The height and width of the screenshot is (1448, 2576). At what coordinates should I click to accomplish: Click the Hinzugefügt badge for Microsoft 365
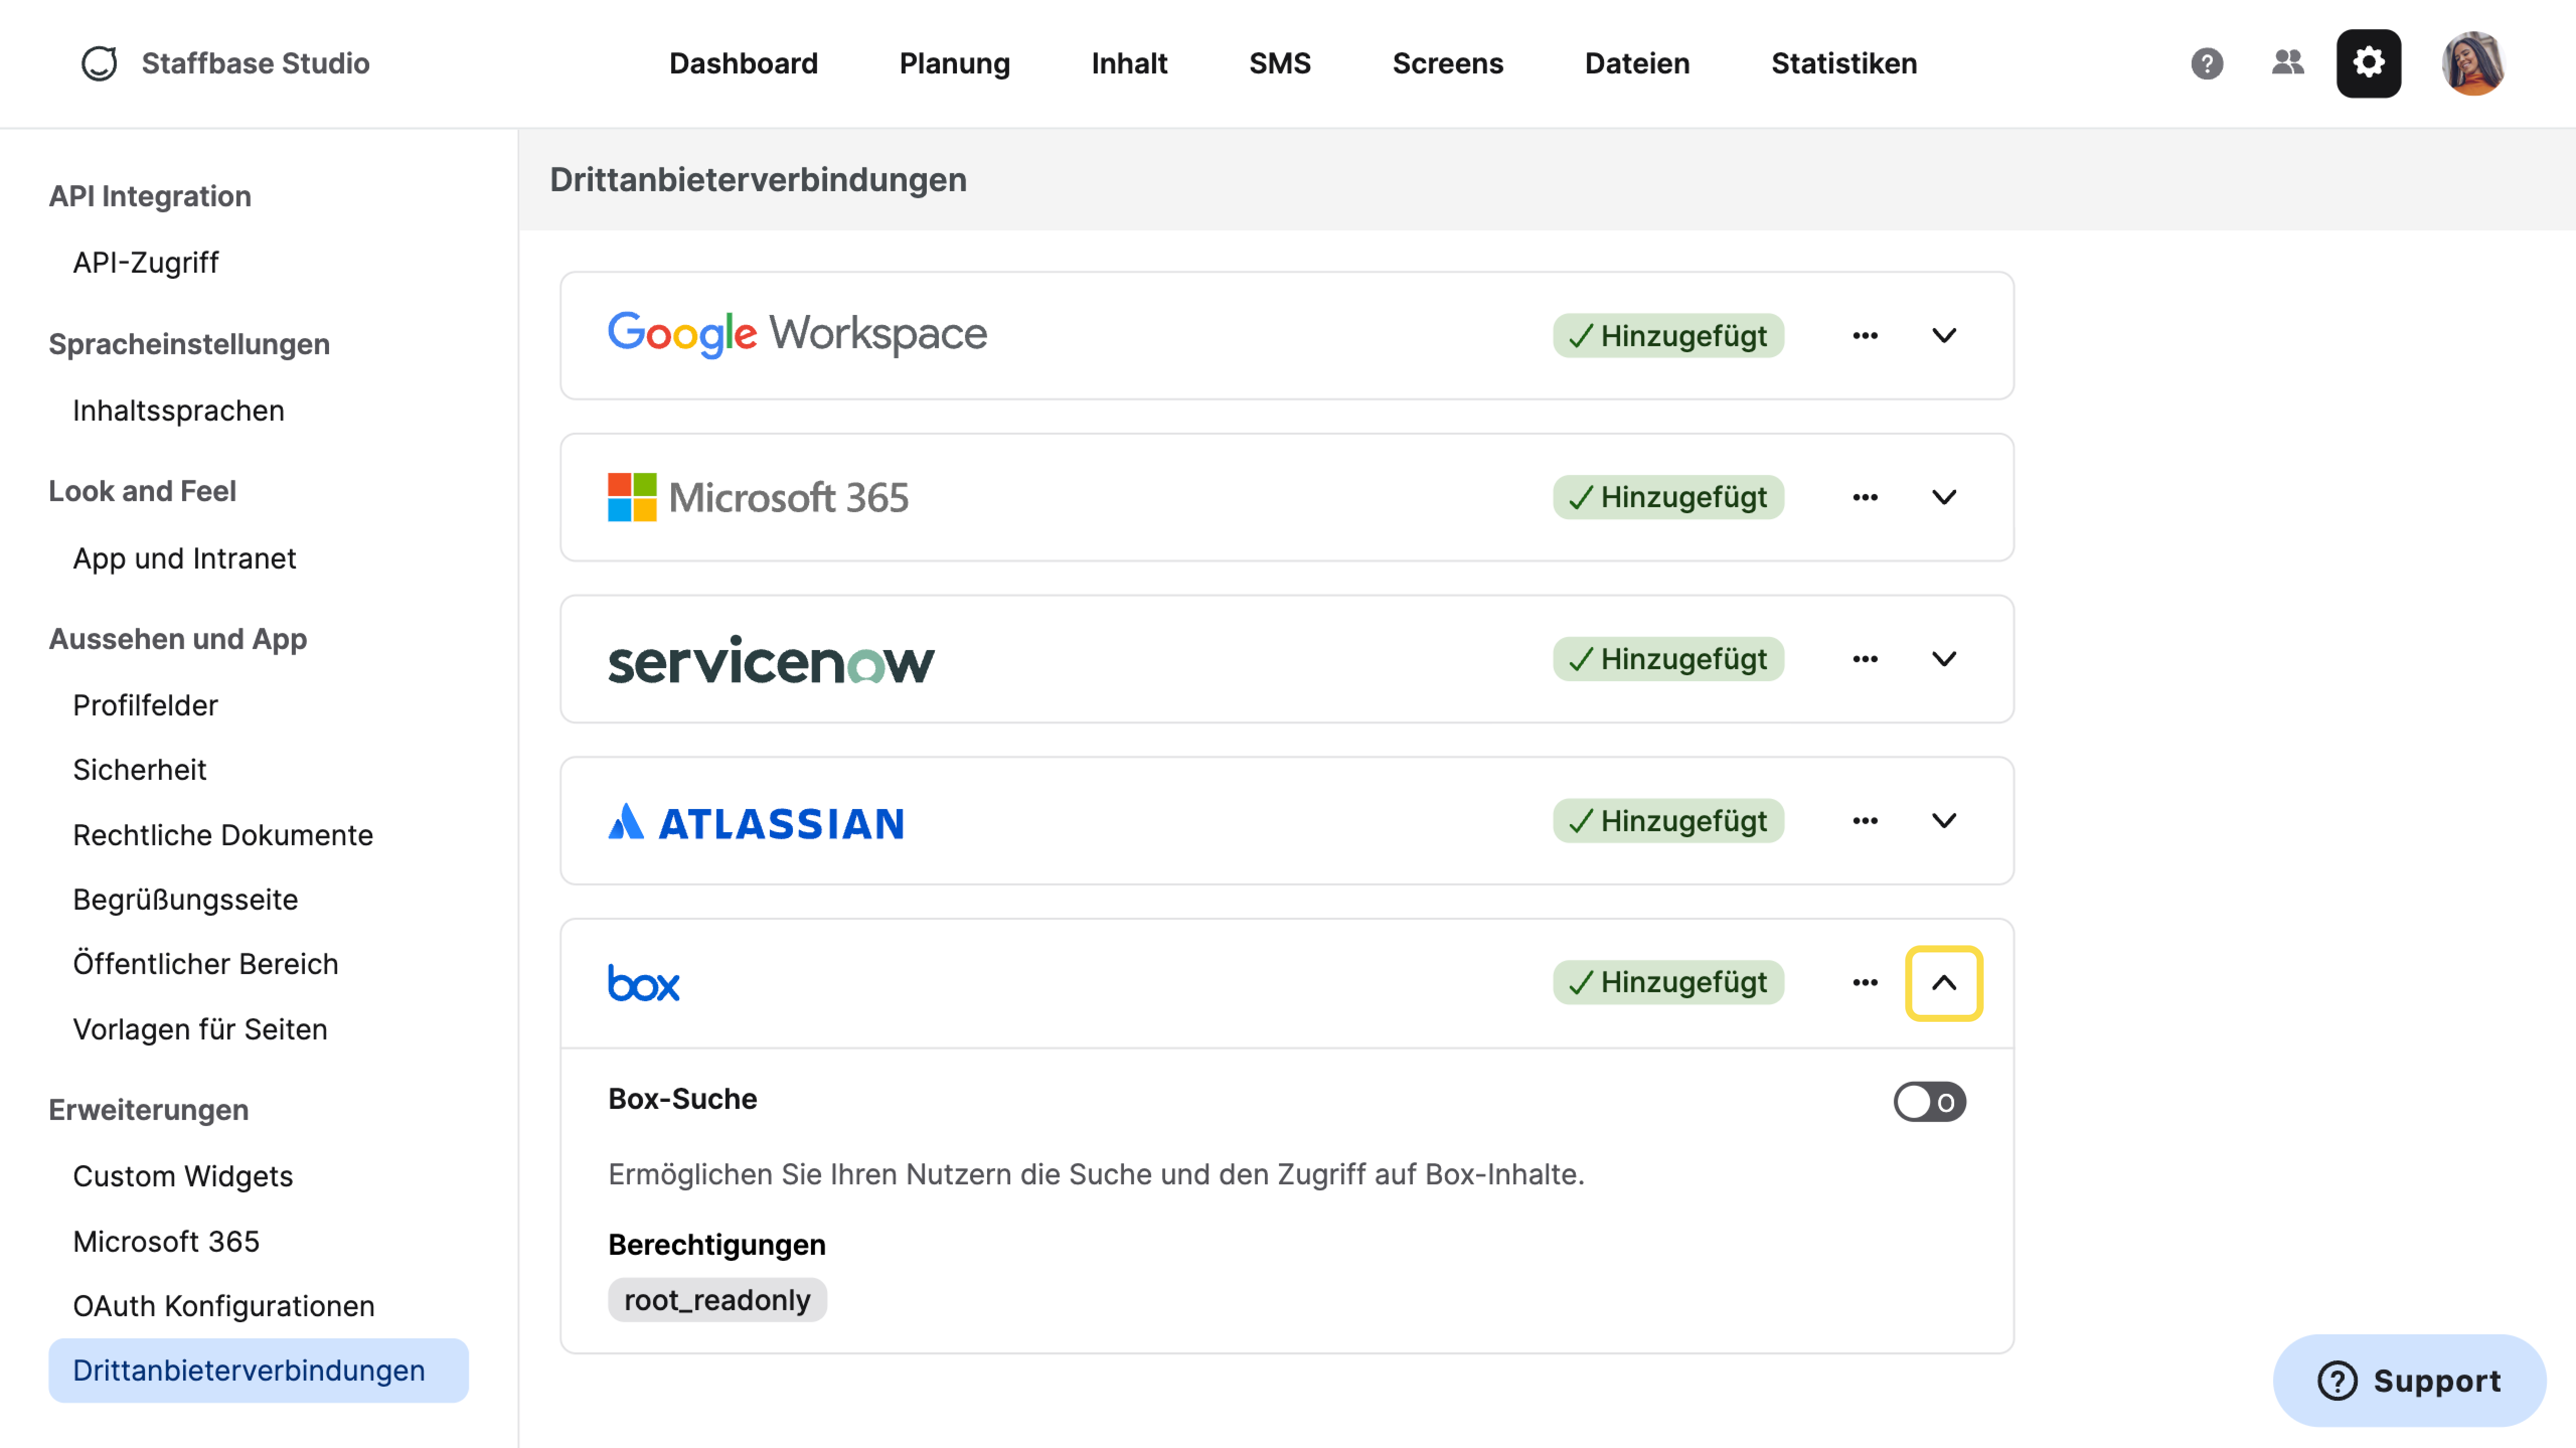pos(1667,497)
